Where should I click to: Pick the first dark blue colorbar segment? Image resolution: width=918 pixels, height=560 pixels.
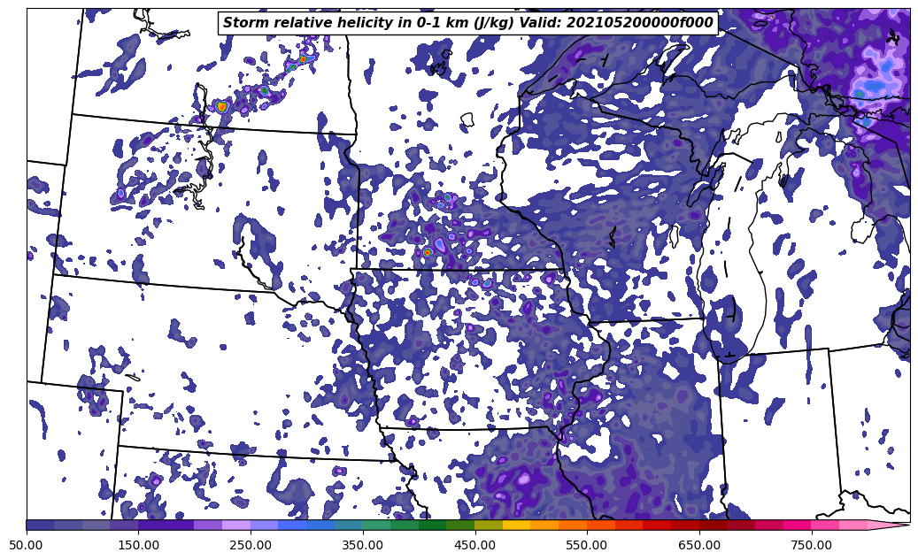coord(40,525)
